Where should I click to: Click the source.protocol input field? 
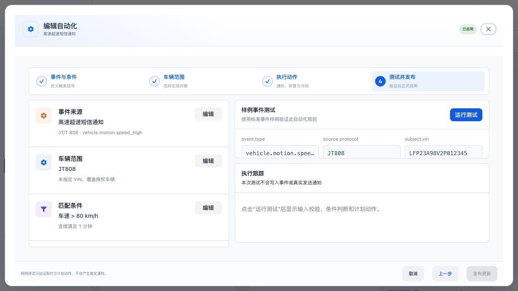(362, 152)
